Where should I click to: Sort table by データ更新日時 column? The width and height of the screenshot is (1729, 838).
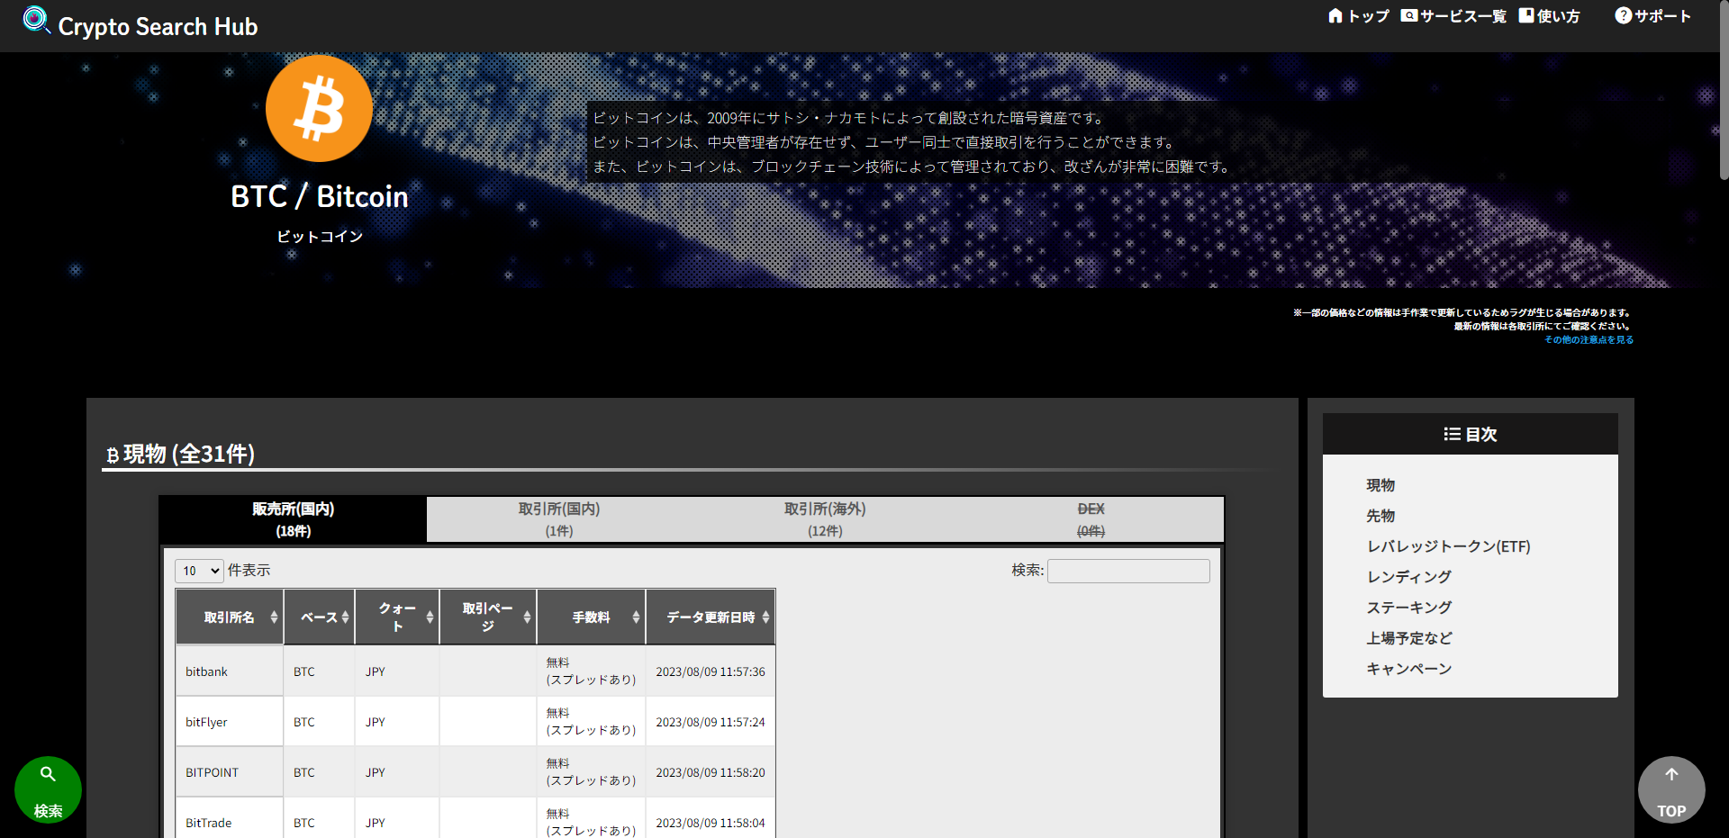[x=711, y=617]
